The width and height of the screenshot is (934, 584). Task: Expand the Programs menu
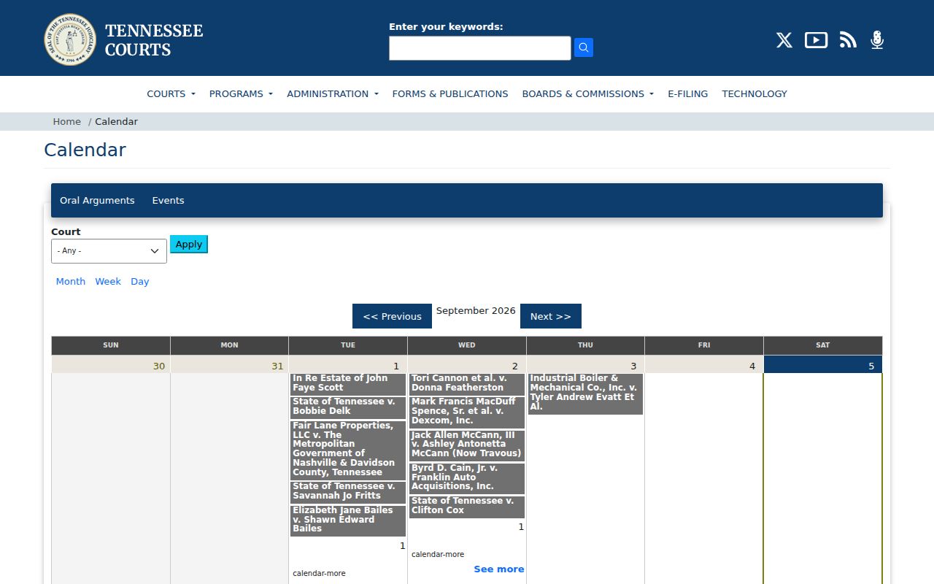click(241, 93)
